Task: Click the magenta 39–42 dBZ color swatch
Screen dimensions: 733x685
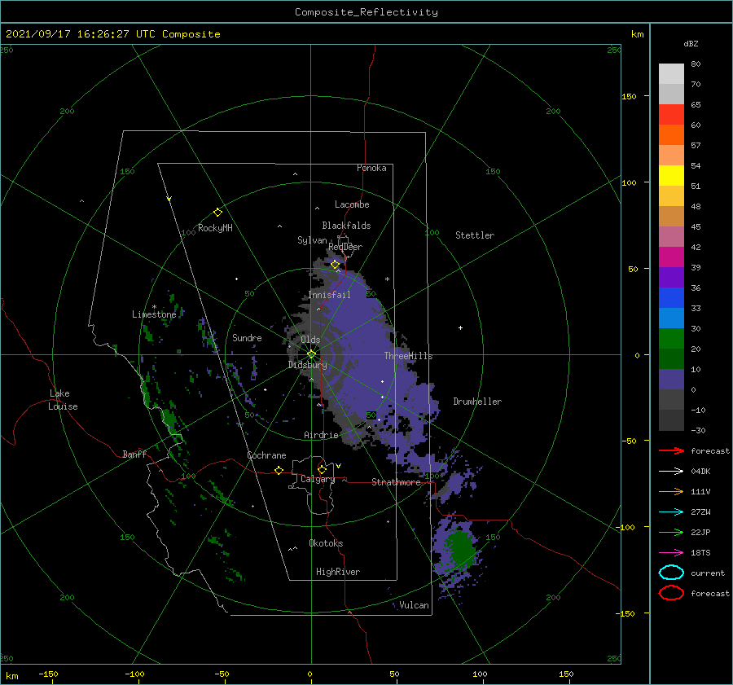Action: [671, 257]
